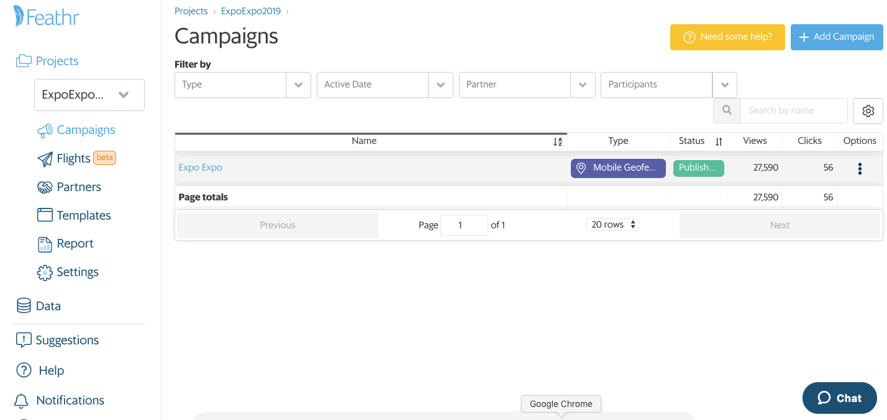
Task: Open the Expo Expo campaign link
Action: pos(200,168)
